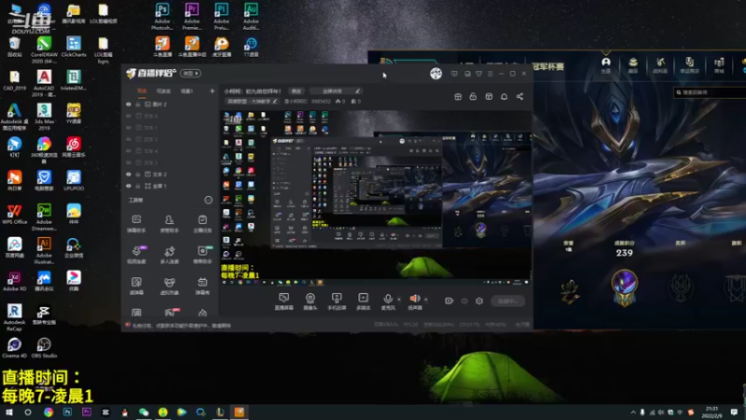Click the purple mastery emblem in LoL client

[624, 287]
